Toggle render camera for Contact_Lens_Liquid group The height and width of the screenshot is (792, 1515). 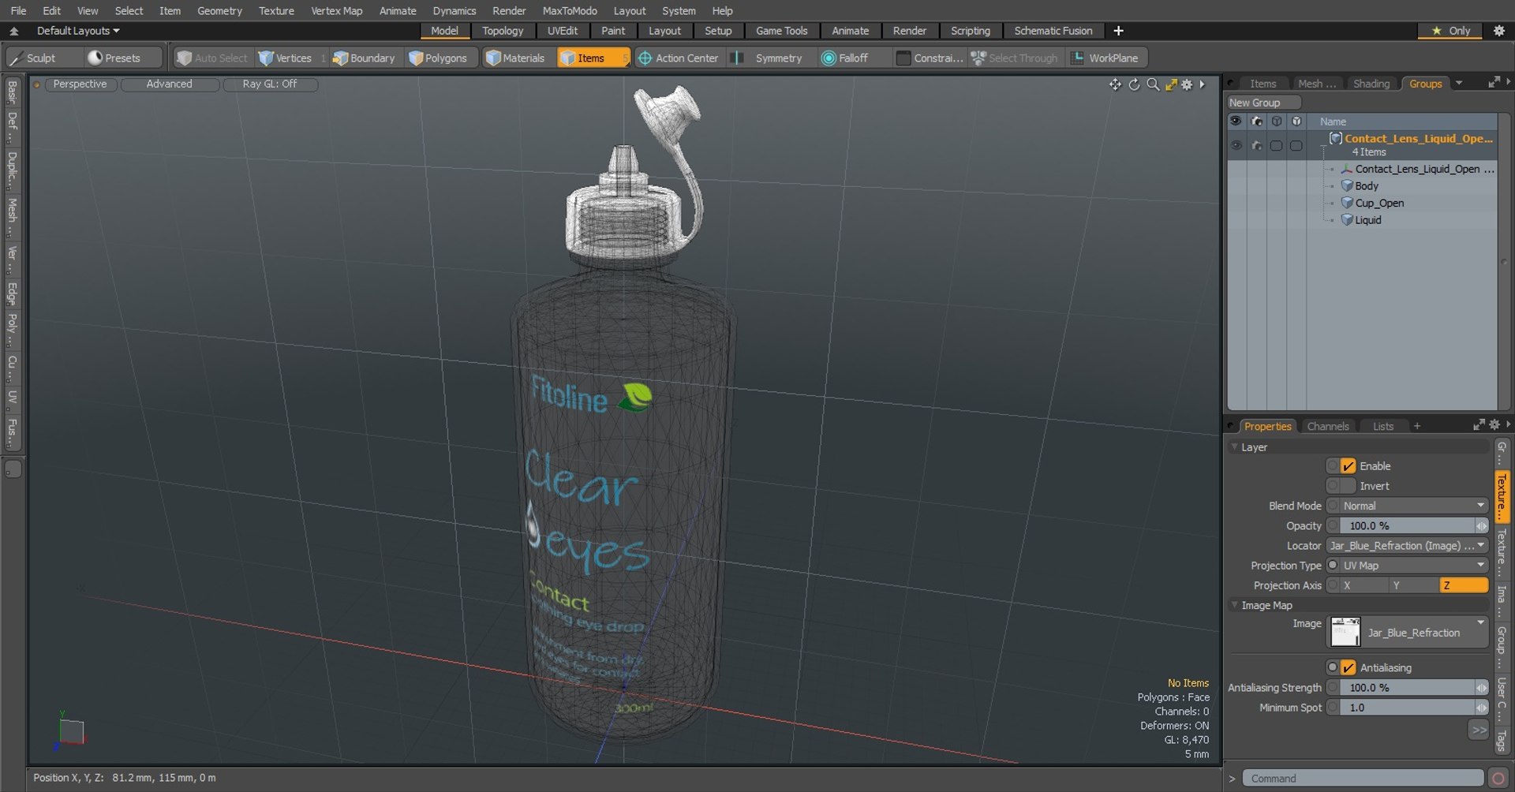[1256, 146]
